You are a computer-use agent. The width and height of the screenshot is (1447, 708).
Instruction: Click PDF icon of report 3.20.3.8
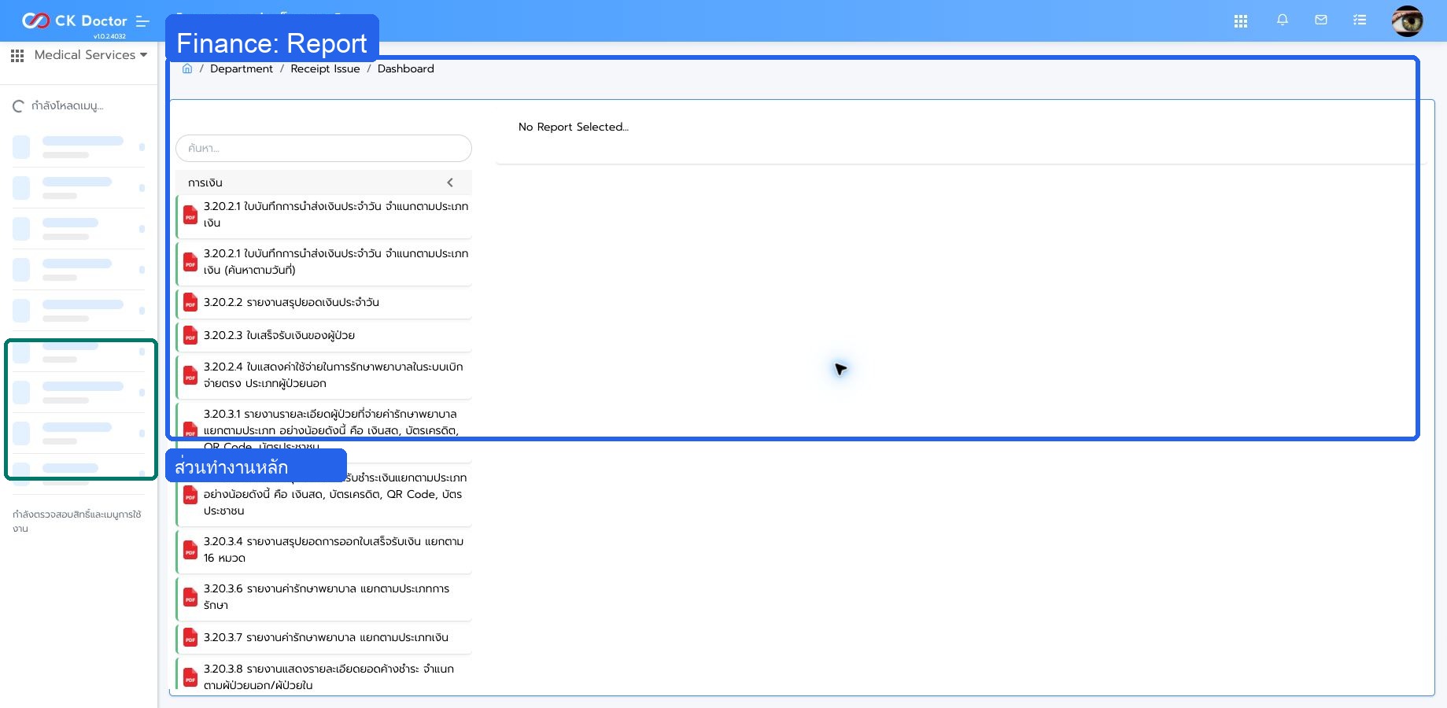click(190, 677)
